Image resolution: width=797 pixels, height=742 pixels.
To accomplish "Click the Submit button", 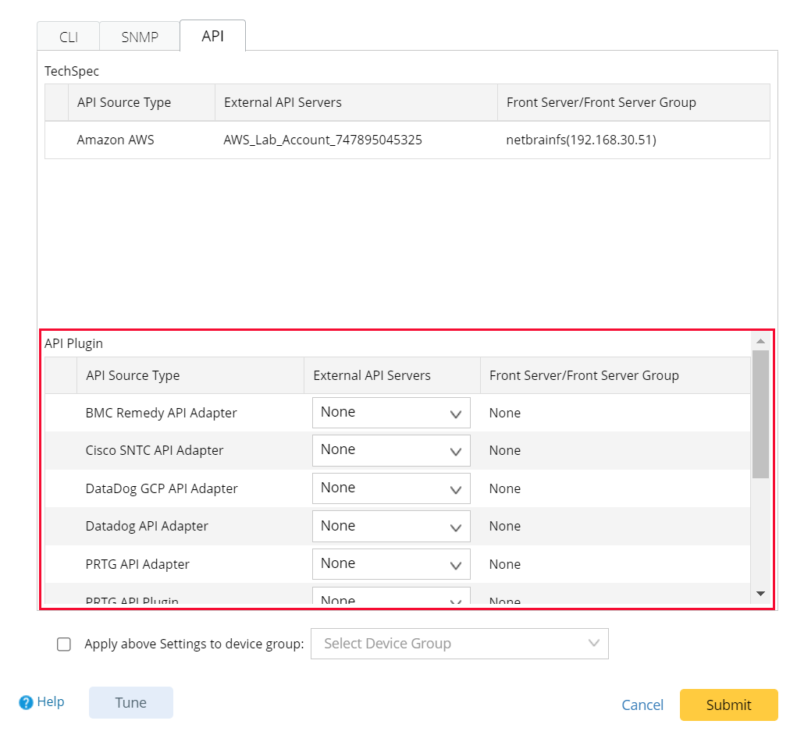I will tap(728, 704).
